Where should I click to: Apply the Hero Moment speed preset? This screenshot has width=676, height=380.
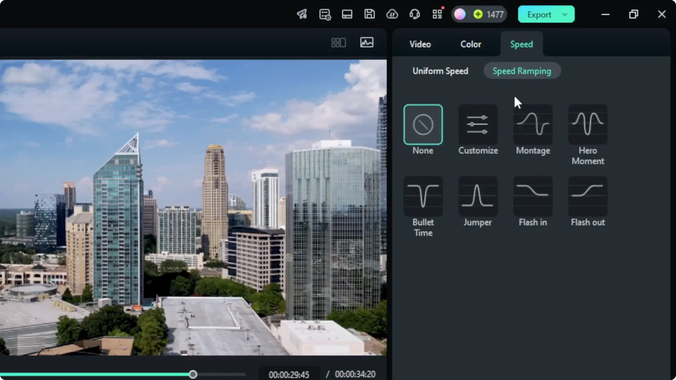pos(587,125)
